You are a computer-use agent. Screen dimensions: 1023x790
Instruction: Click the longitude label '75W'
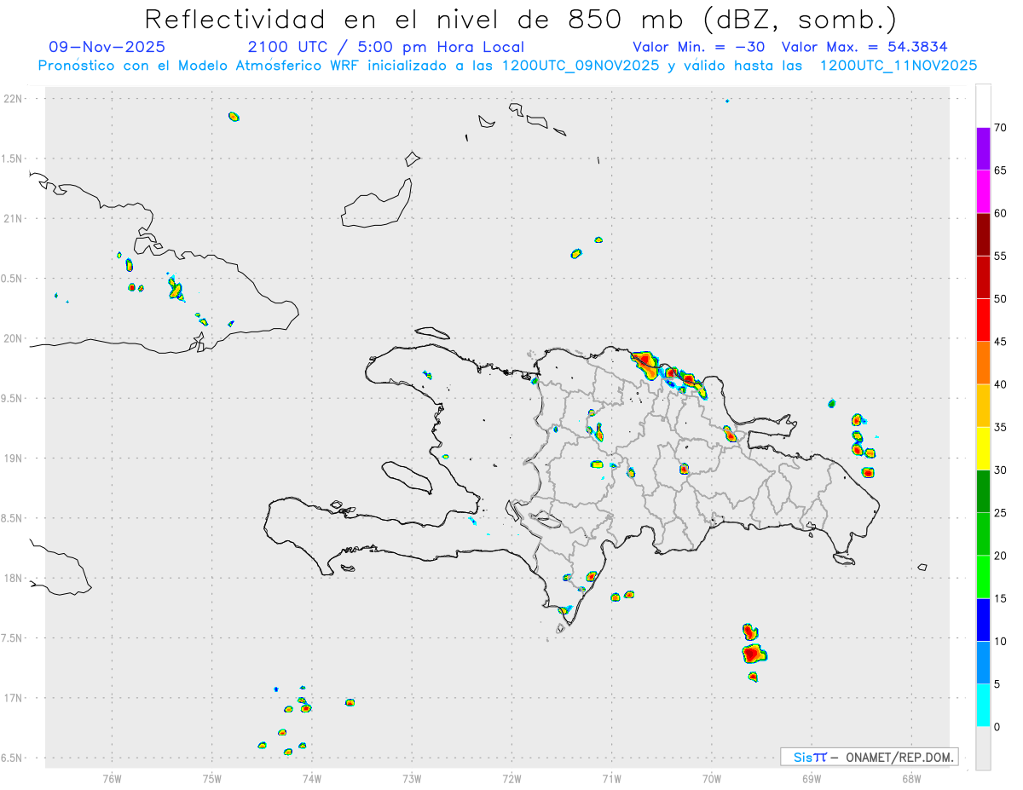coord(211,778)
